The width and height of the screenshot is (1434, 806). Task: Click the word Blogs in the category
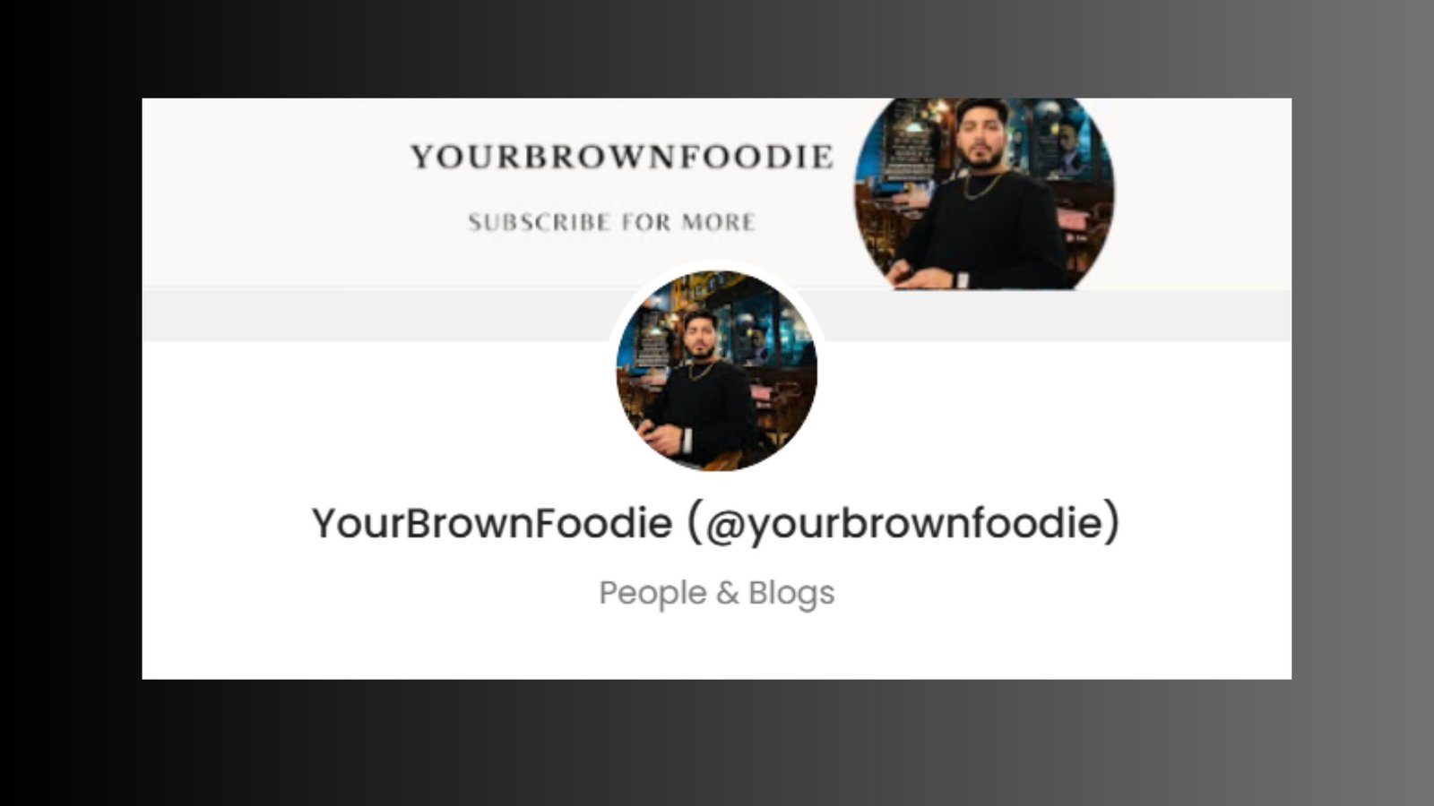point(791,593)
